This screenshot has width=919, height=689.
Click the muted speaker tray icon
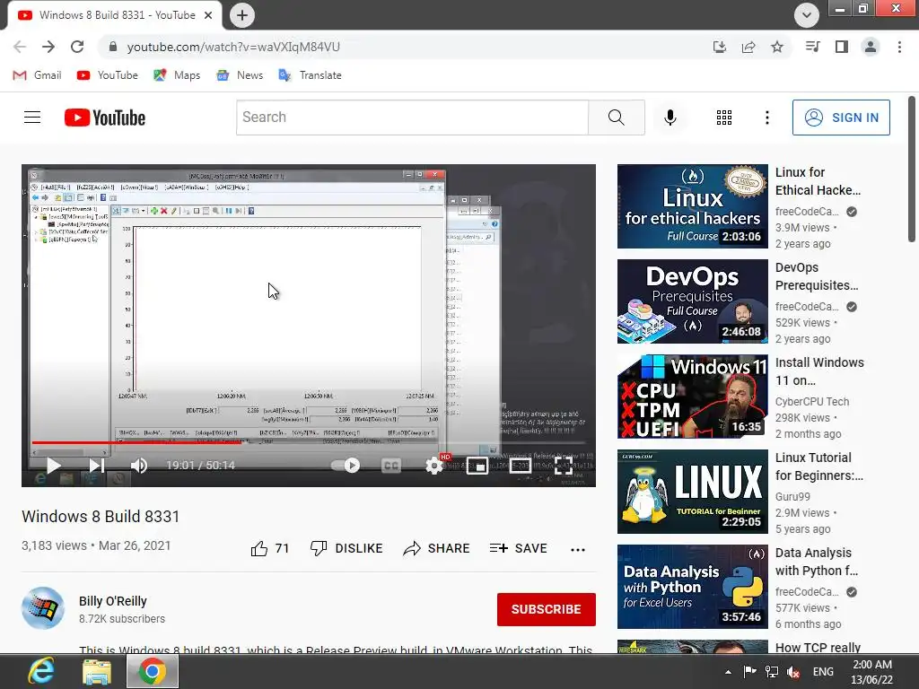(x=793, y=672)
